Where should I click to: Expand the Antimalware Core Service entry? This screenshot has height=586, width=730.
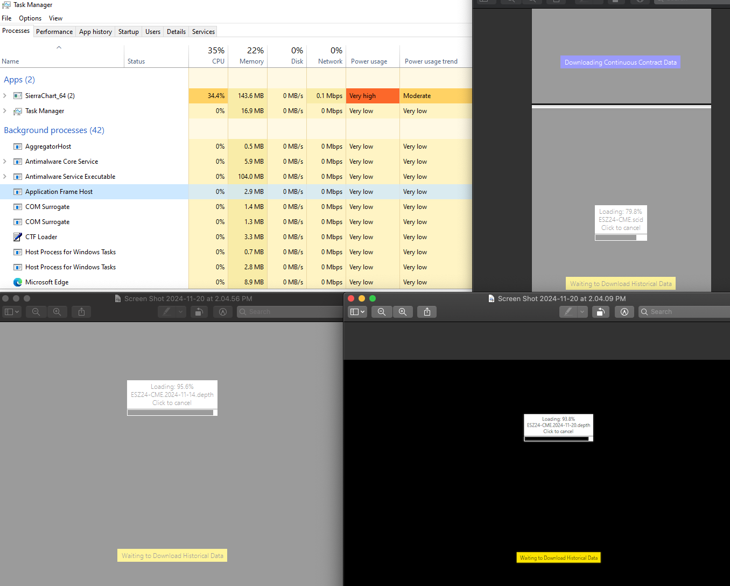click(5, 162)
